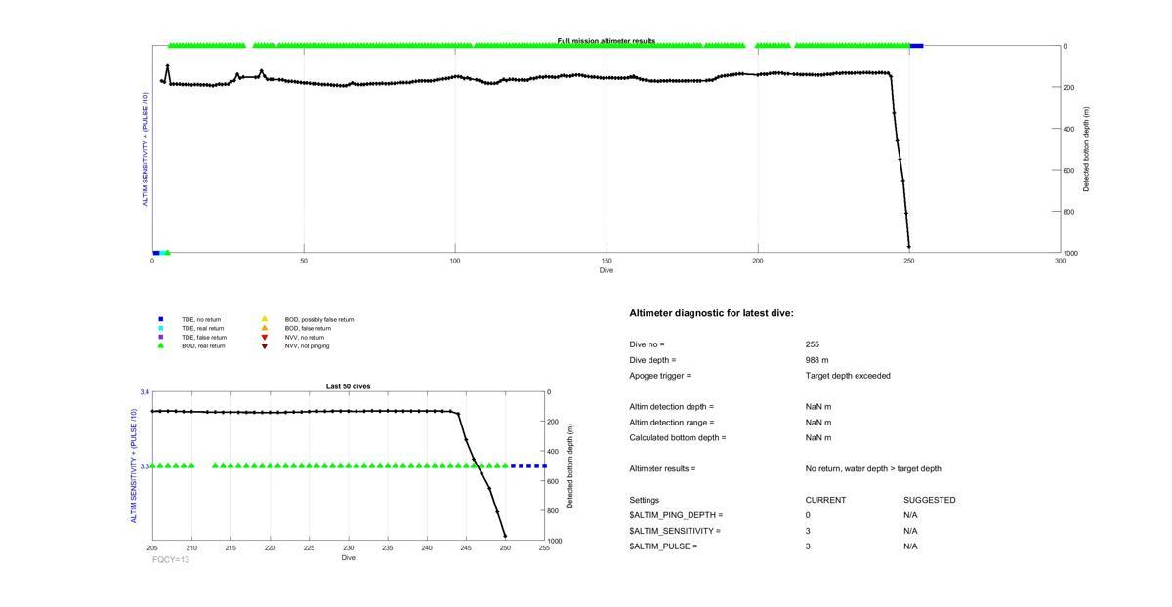Click the purple 'TDE, false return' legend marker

click(161, 337)
